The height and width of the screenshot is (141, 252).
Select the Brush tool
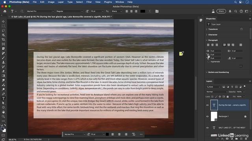3,58
